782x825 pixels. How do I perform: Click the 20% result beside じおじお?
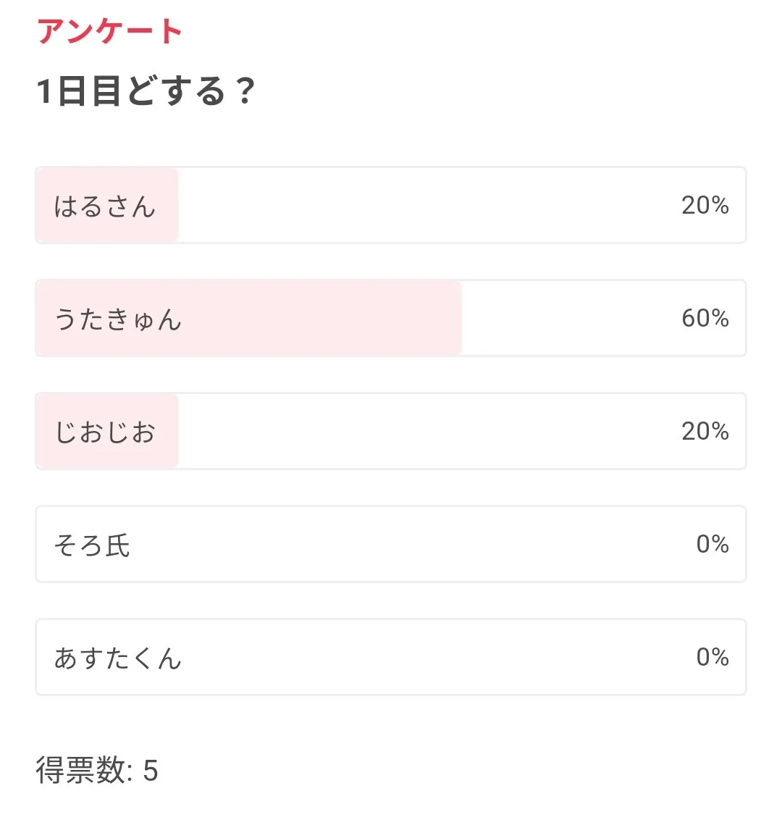(x=705, y=432)
